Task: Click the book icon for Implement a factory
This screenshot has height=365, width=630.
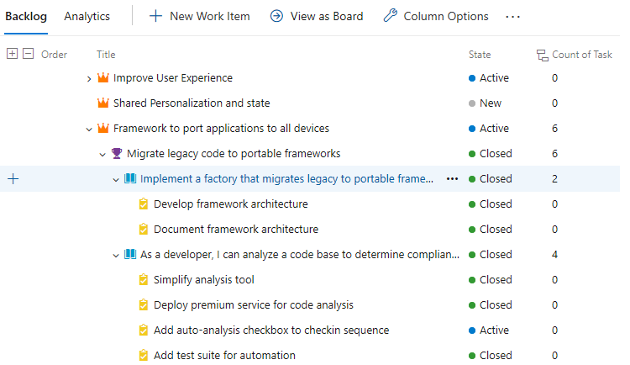Action: tap(130, 178)
